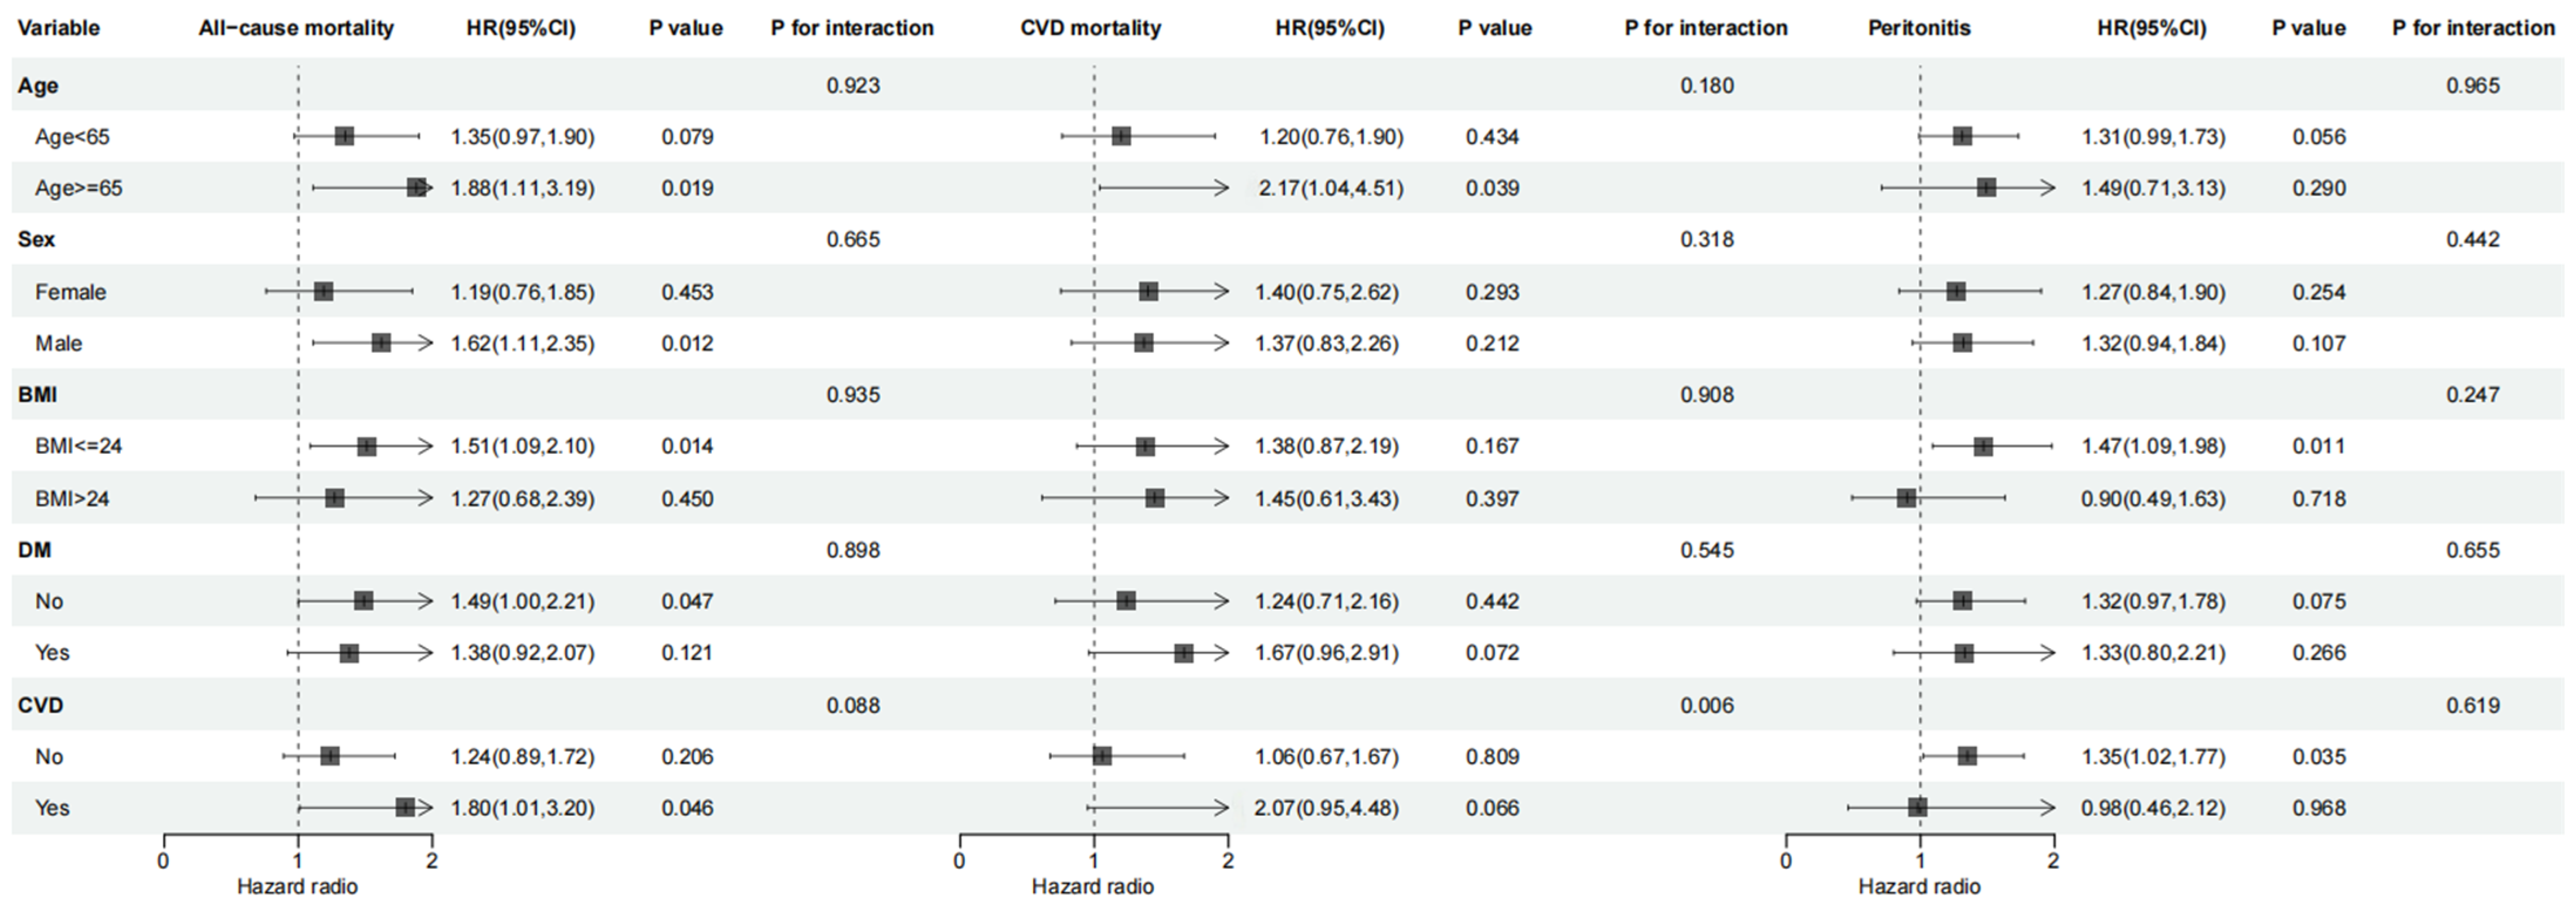The image size is (2576, 908).
Task: Click the P value 0.968
Action: pos(2319,808)
